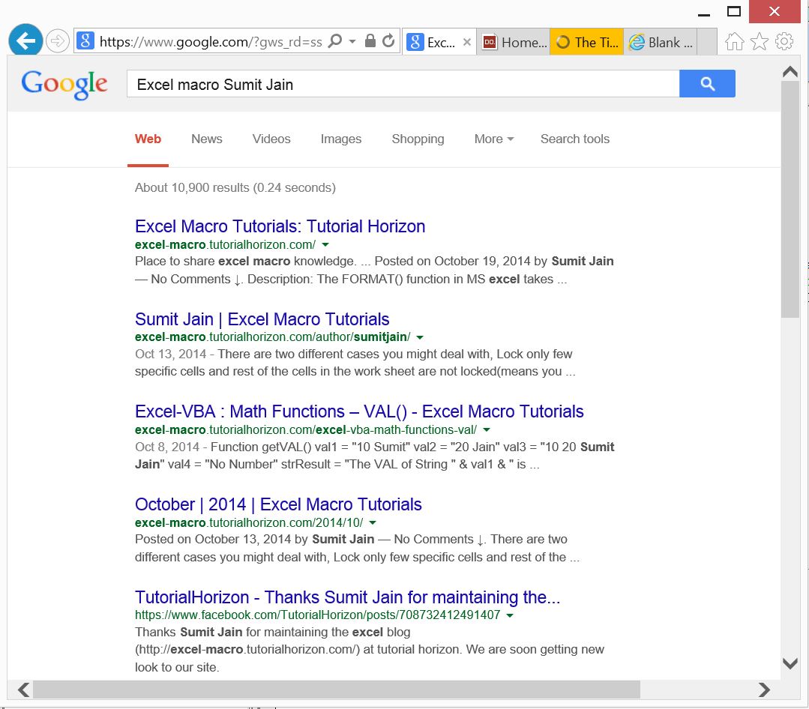809x709 pixels.
Task: Click the 'About 10,900 results' text
Action: 235,187
